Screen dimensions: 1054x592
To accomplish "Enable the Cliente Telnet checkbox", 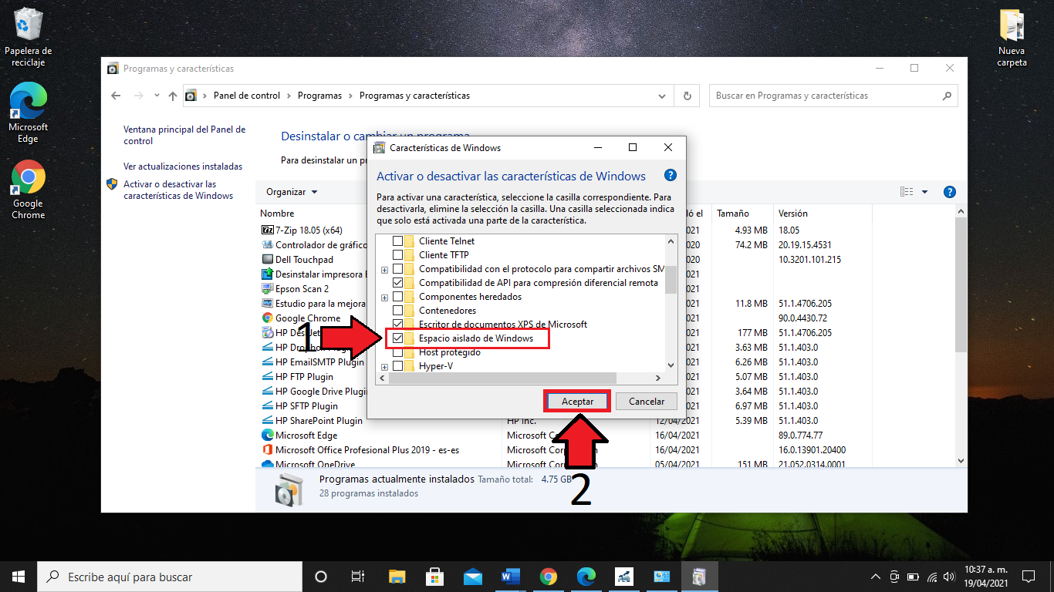I will (398, 241).
